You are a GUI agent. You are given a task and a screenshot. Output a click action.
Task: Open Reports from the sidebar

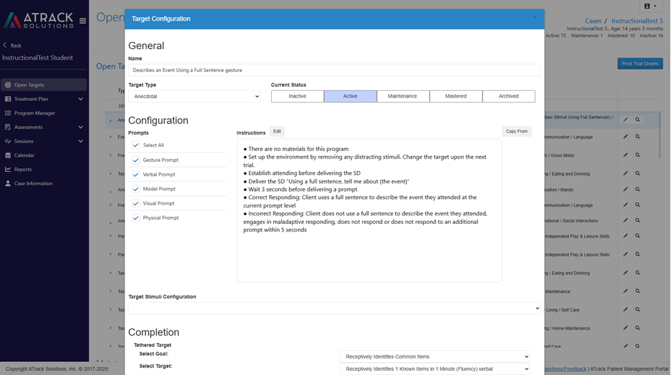coord(43,169)
